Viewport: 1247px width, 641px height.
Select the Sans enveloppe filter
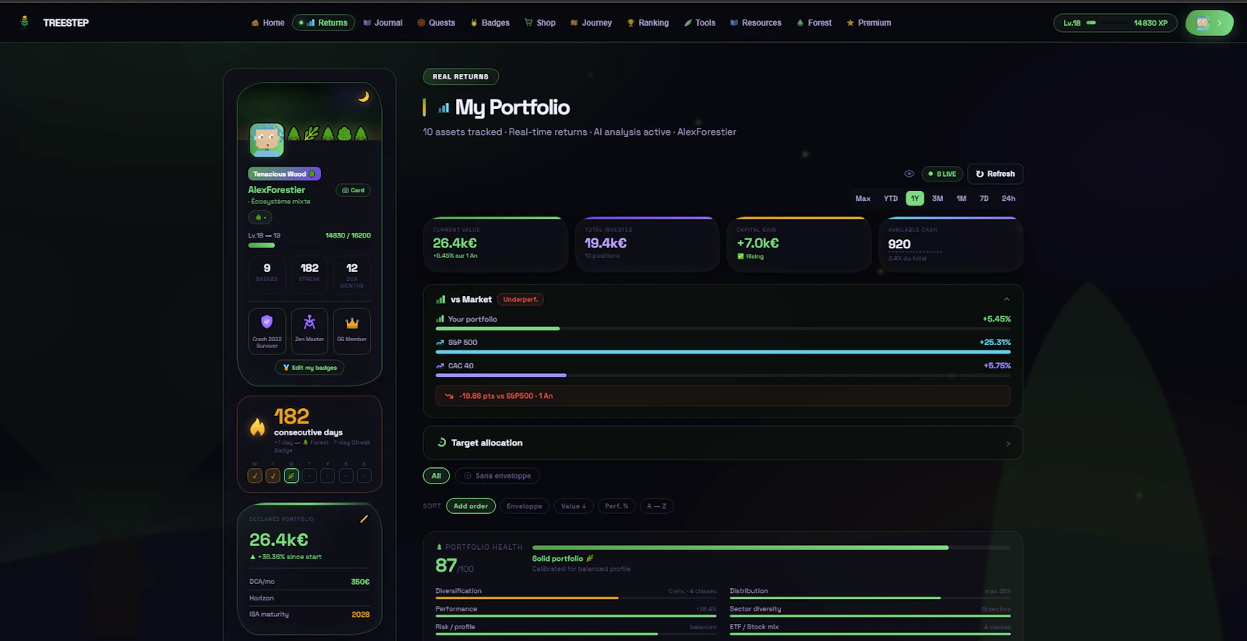[x=497, y=476]
